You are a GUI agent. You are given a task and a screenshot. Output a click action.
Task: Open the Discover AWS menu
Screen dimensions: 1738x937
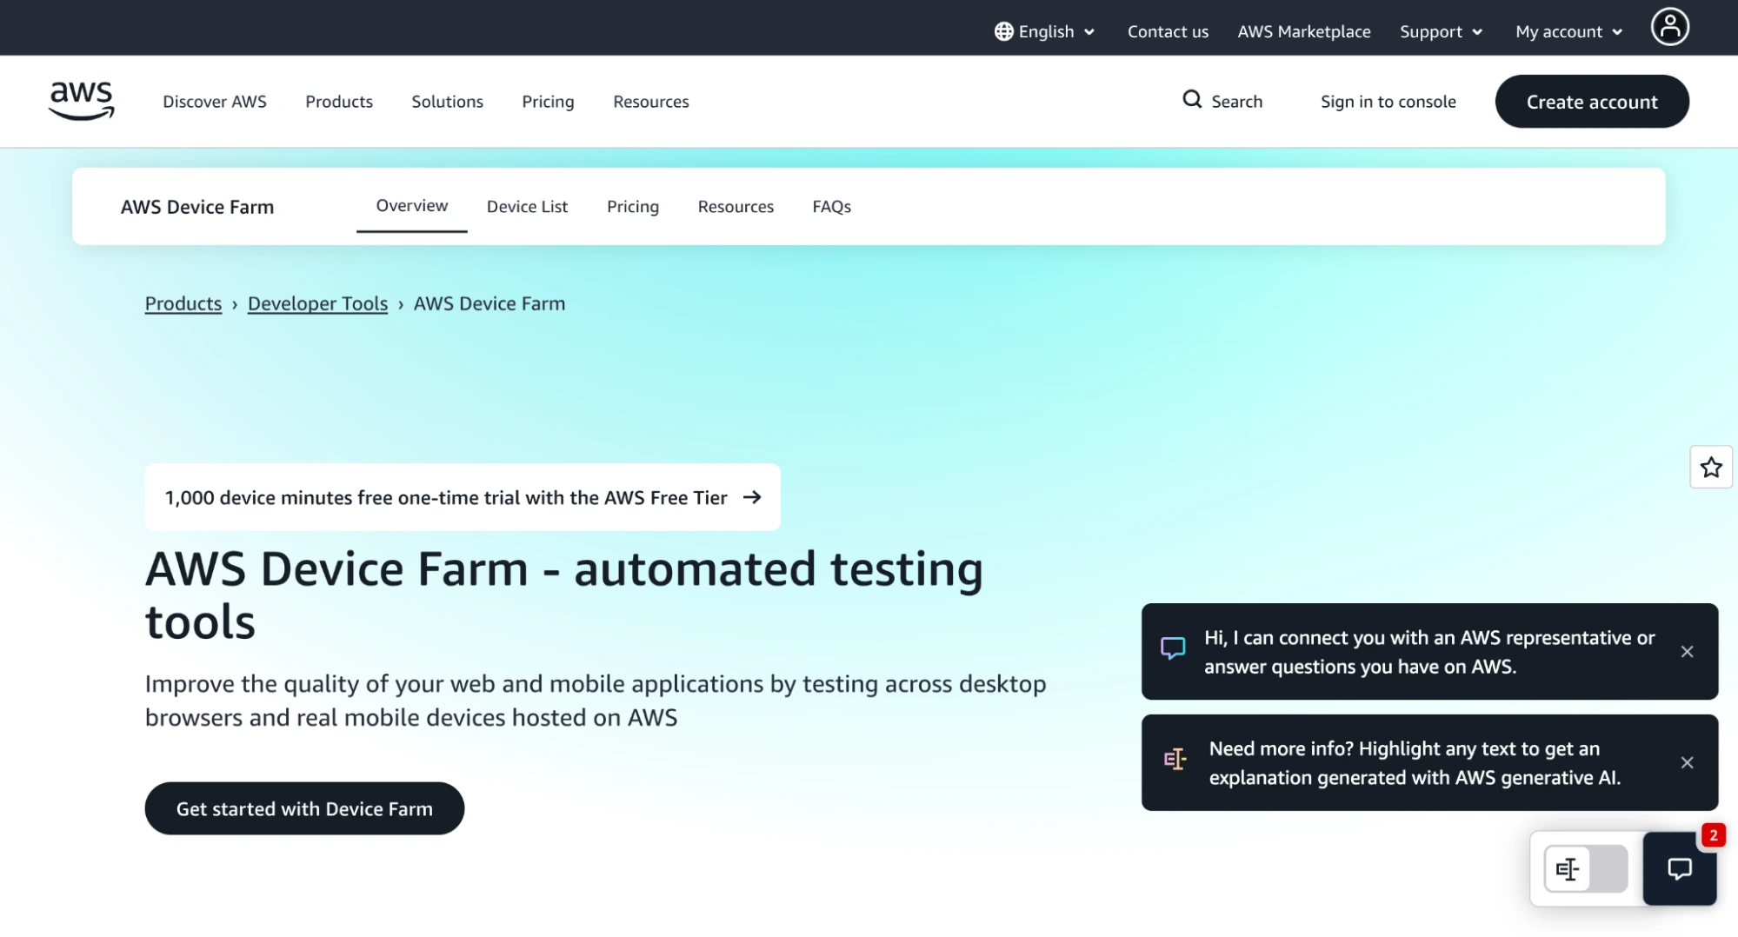click(215, 102)
